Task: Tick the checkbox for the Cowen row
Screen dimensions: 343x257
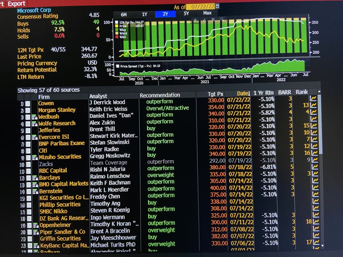Action: (28, 104)
